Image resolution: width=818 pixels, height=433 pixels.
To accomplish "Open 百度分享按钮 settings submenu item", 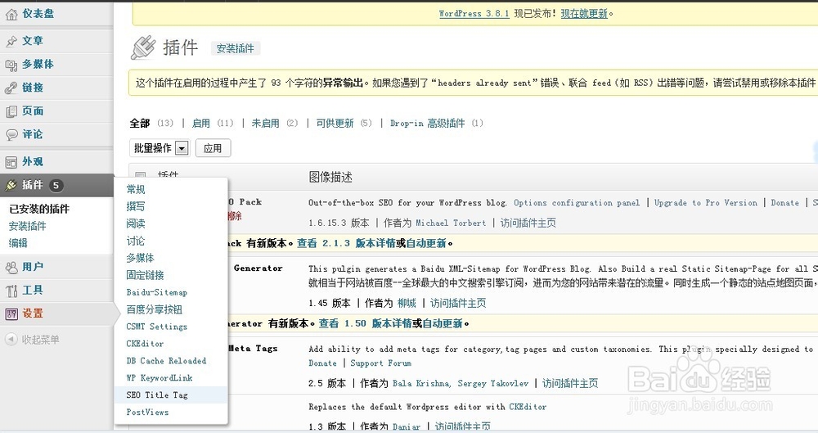I will point(155,309).
